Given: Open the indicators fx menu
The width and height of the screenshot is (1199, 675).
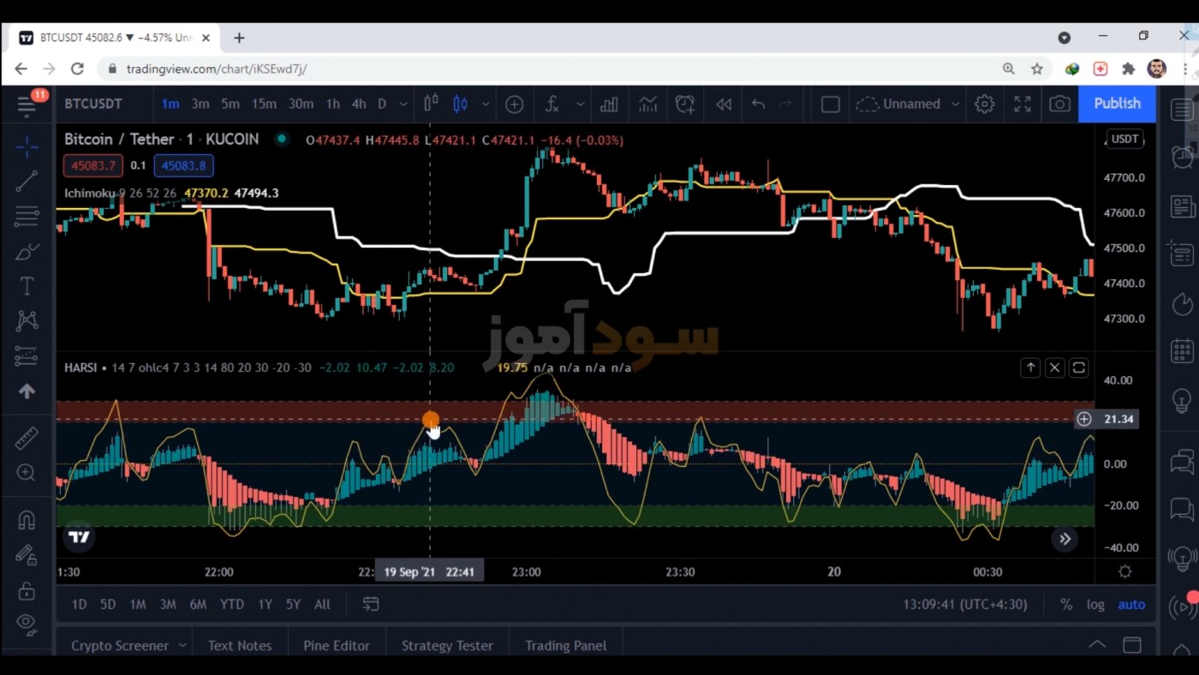Looking at the screenshot, I should [x=552, y=105].
